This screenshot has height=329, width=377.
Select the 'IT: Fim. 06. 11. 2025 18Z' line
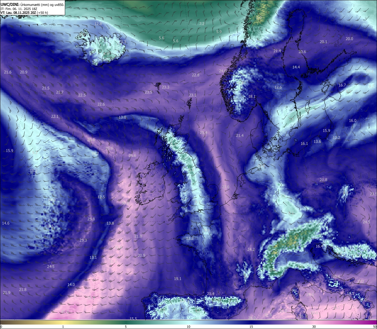(19, 9)
